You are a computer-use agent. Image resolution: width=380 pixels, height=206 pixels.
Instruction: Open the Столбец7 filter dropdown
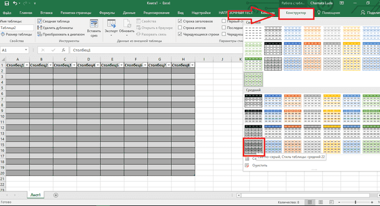[169, 65]
